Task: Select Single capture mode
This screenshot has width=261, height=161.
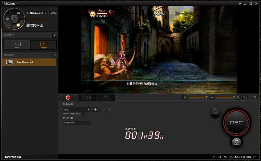Action: 44,45
